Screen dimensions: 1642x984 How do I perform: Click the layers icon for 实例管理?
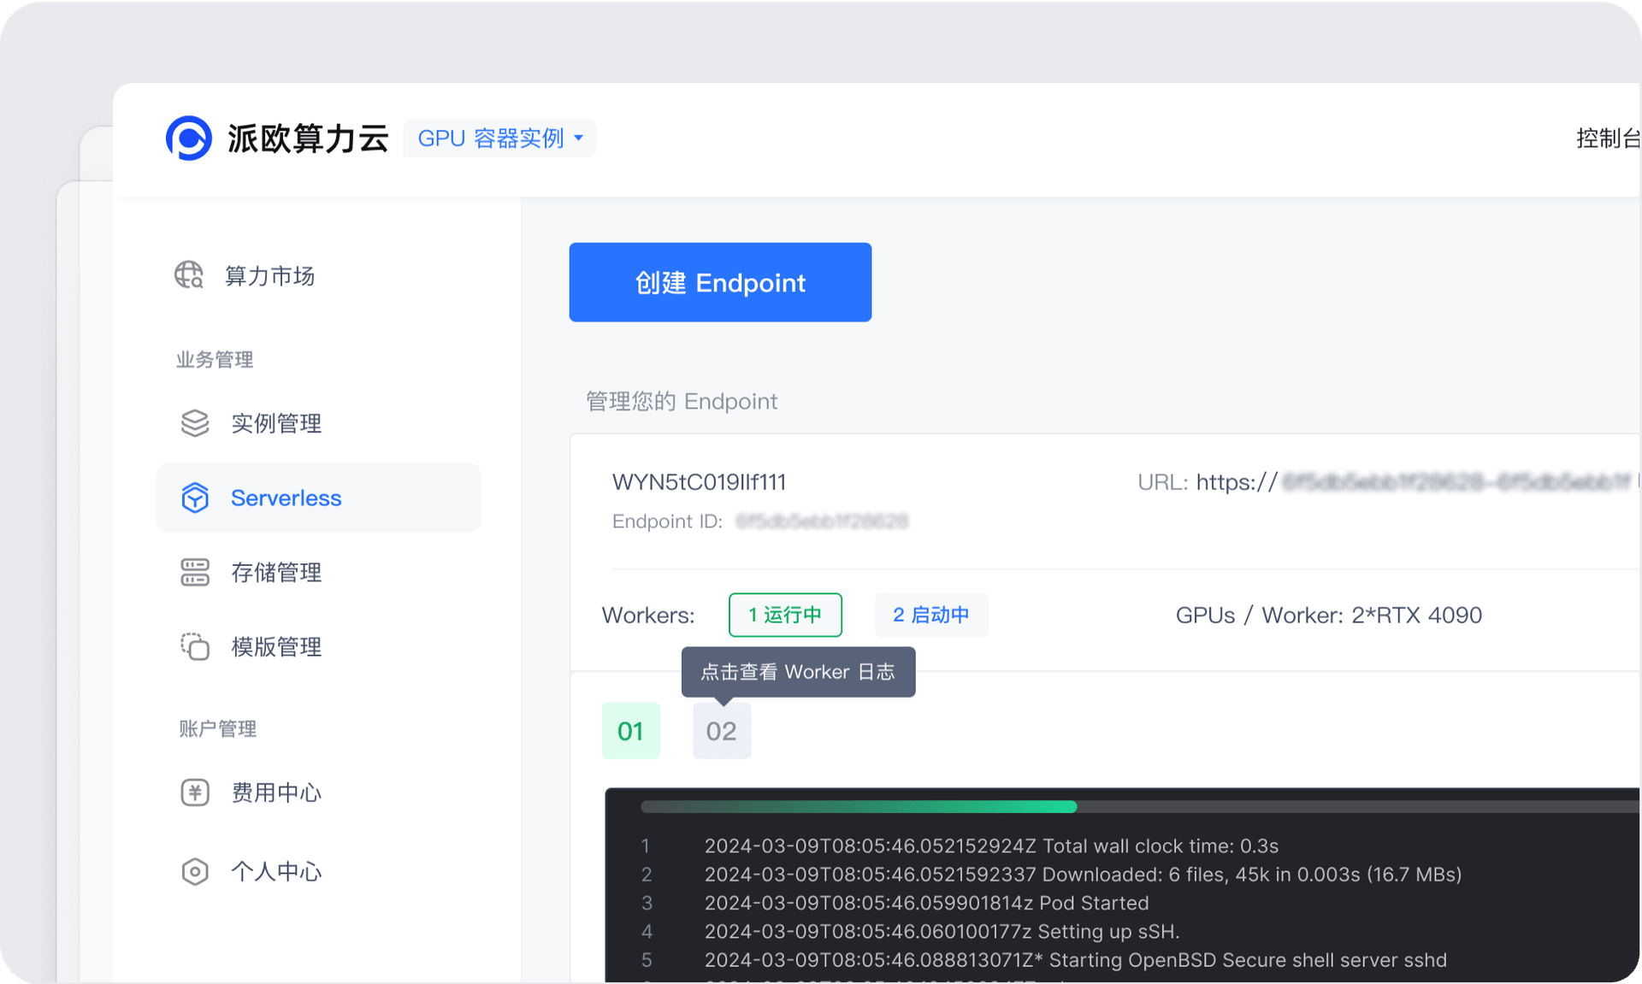click(x=195, y=423)
